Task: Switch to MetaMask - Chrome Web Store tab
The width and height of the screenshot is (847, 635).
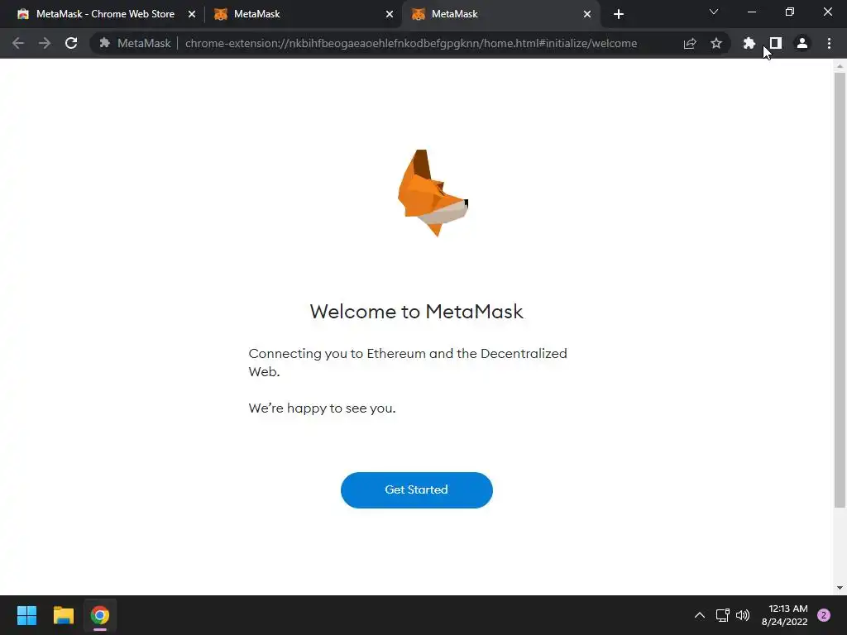Action: pyautogui.click(x=105, y=14)
